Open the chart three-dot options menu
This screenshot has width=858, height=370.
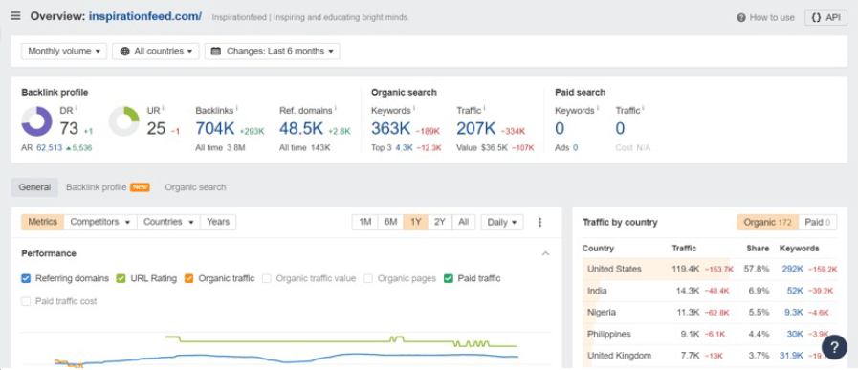pos(540,222)
